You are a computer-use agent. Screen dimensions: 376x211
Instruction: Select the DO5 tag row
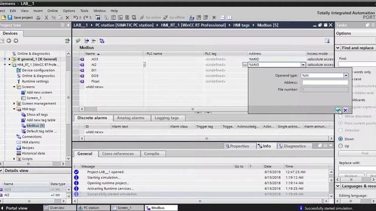pyautogui.click(x=95, y=76)
